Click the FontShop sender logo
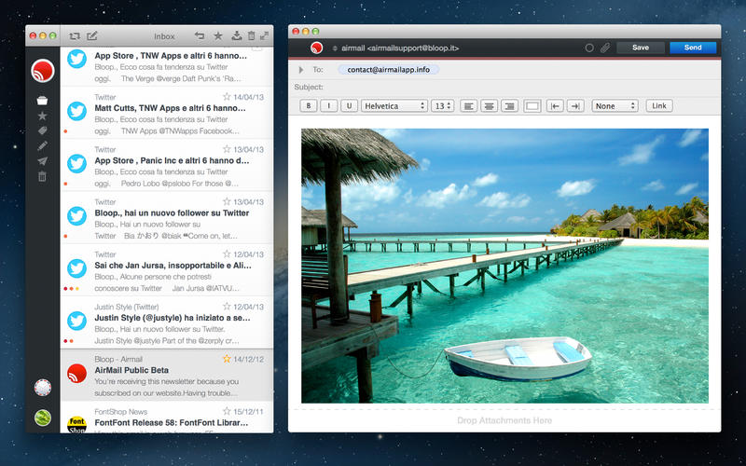746x466 pixels. pyautogui.click(x=76, y=424)
